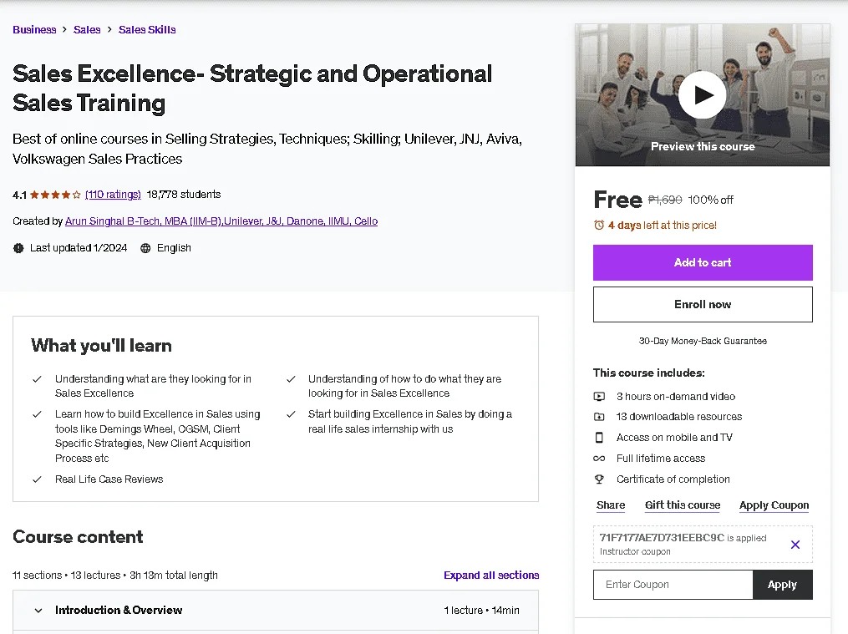Click the Free price label

[x=617, y=200]
